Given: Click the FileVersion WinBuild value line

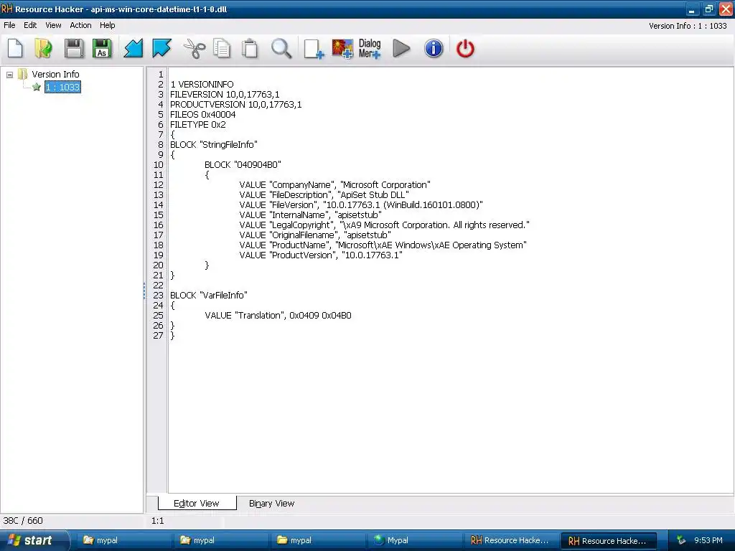Looking at the screenshot, I should pyautogui.click(x=361, y=205).
